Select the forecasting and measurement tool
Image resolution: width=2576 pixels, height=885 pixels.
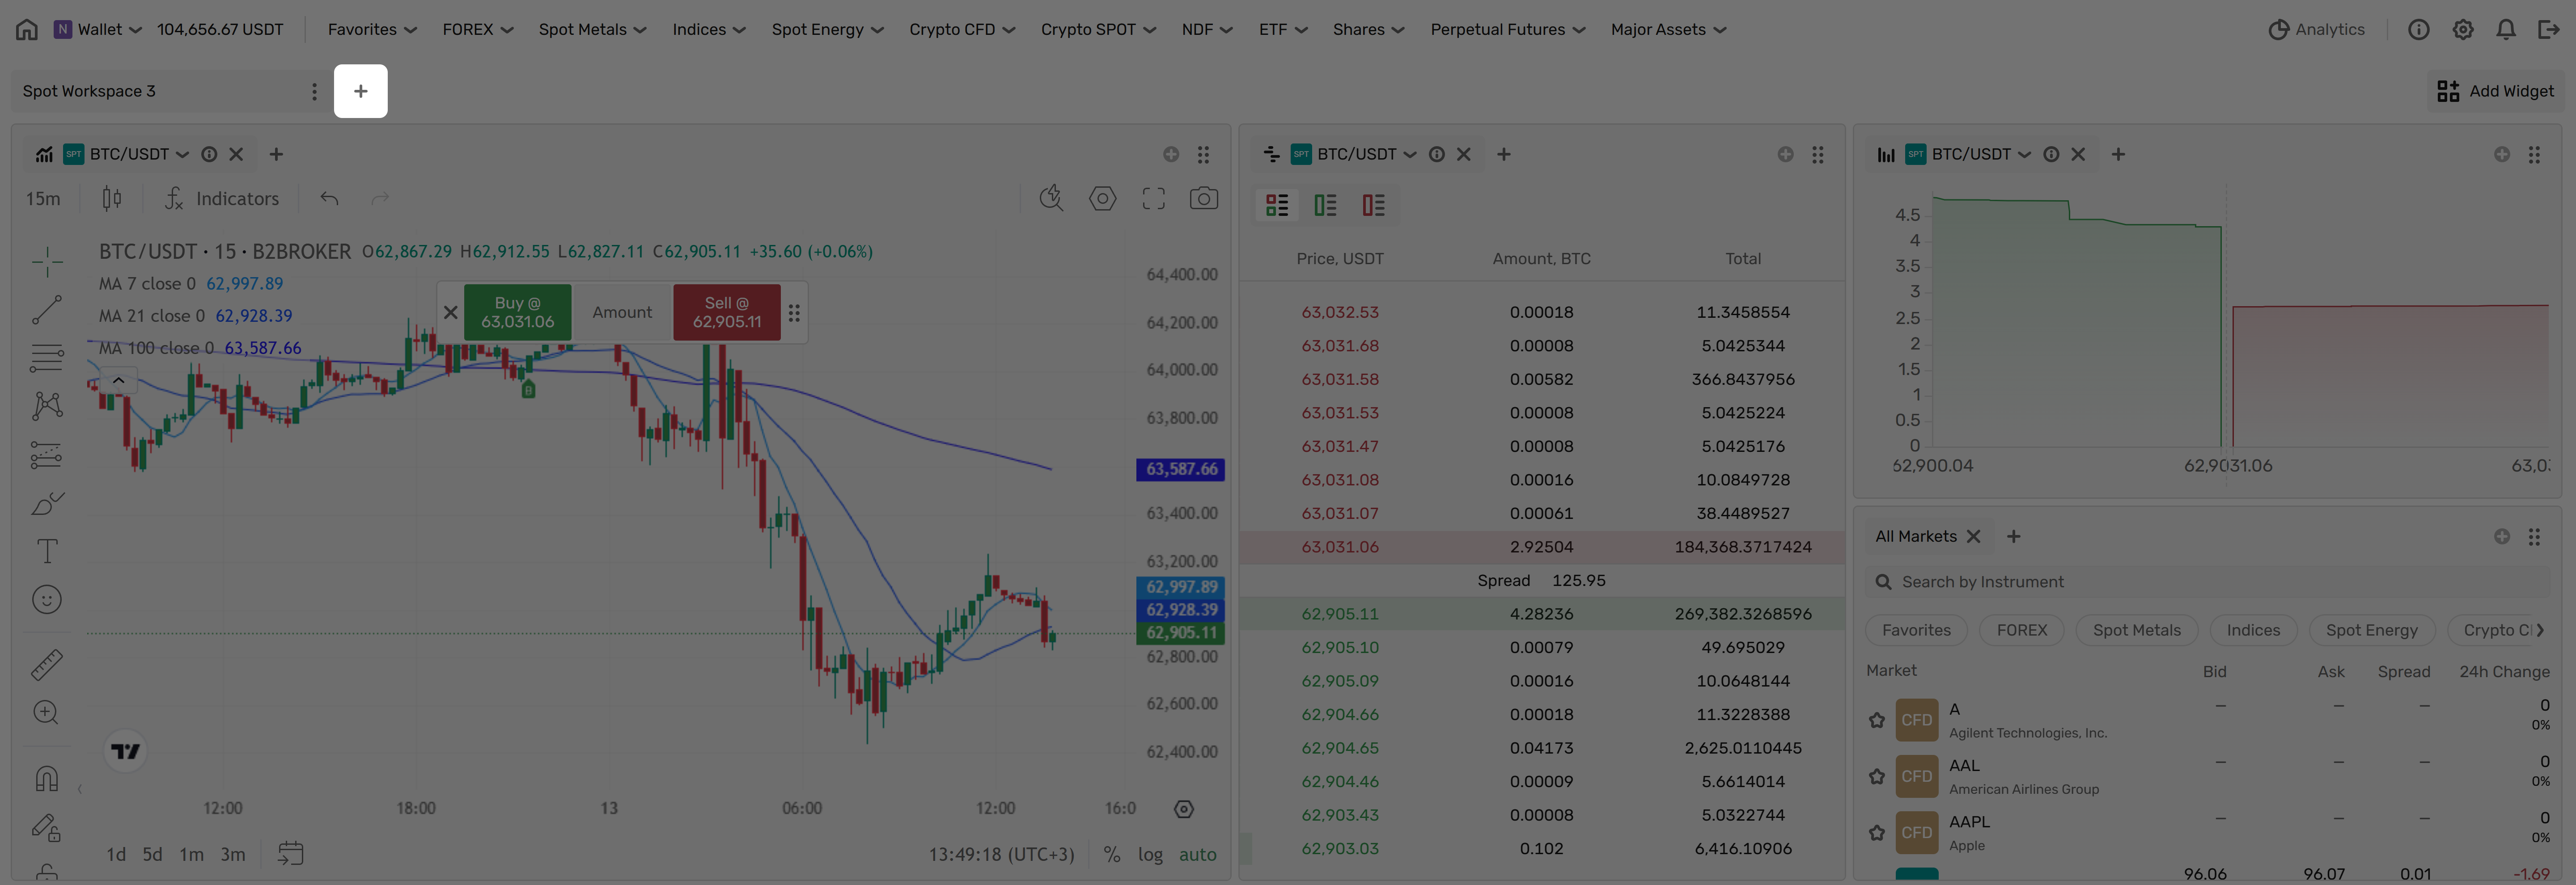point(47,455)
